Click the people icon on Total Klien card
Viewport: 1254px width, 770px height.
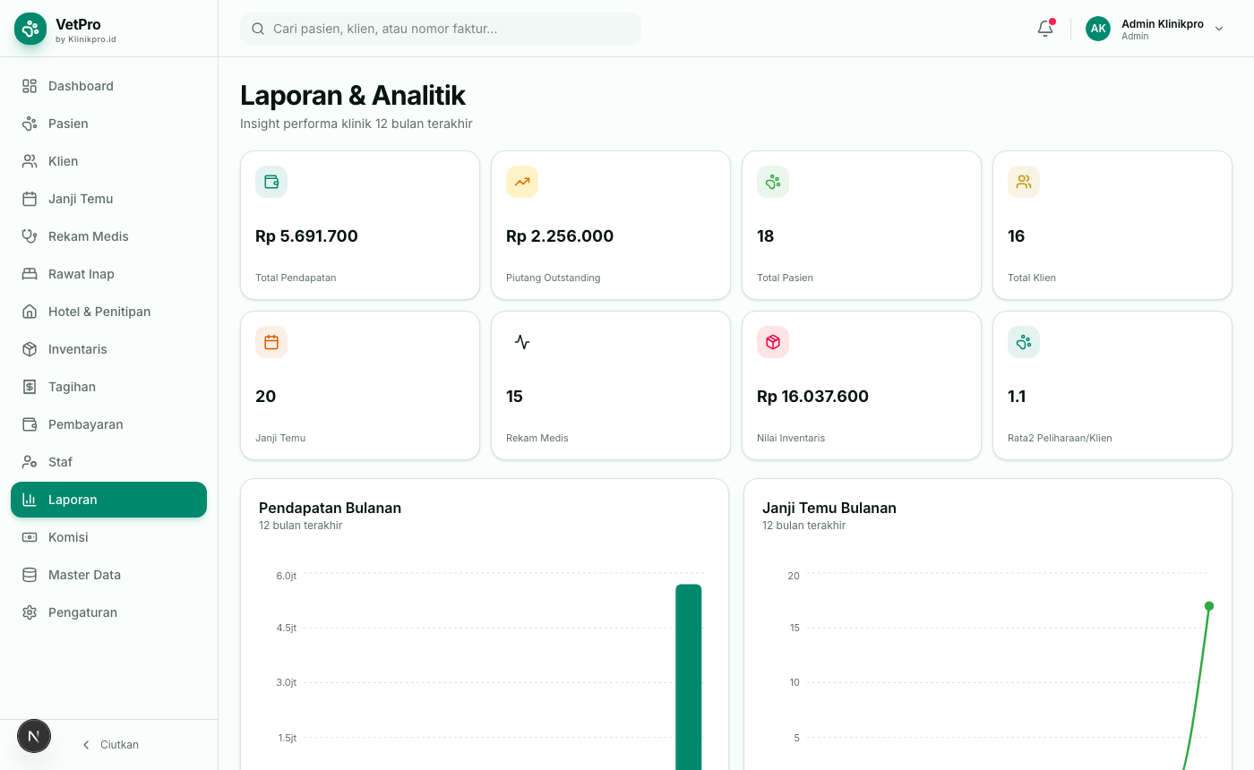[1024, 182]
